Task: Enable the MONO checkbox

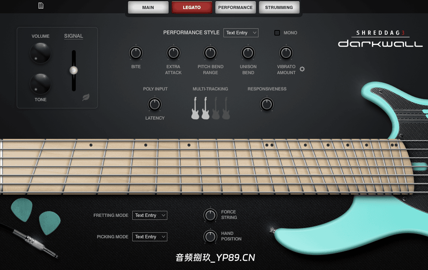Action: pyautogui.click(x=277, y=33)
